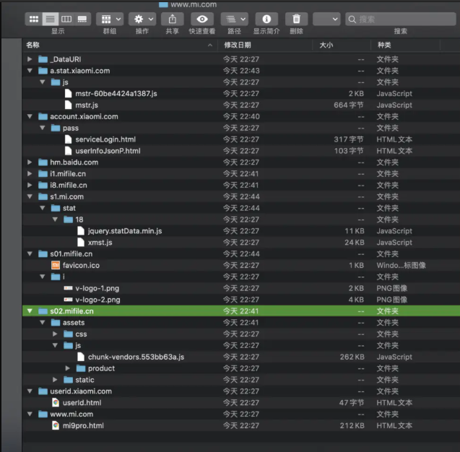
Task: Switch to icon view in Finder toolbar
Action: pyautogui.click(x=34, y=19)
